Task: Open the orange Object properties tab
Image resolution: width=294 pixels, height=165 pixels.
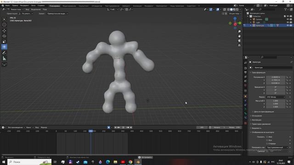Action: [x=245, y=97]
